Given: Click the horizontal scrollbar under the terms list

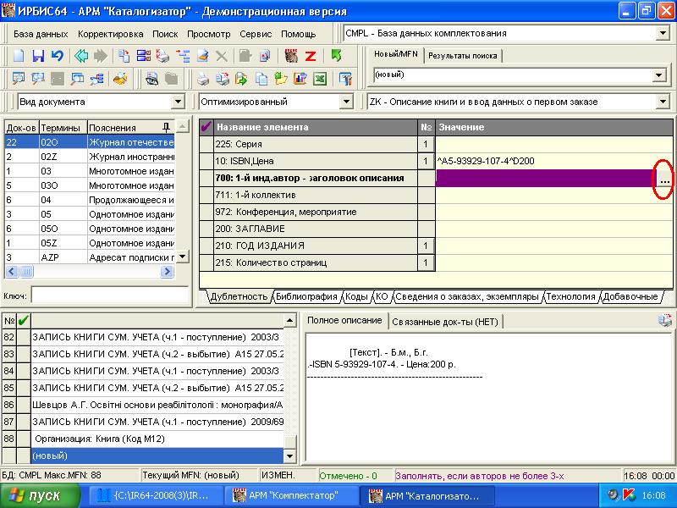Looking at the screenshot, I should point(89,271).
